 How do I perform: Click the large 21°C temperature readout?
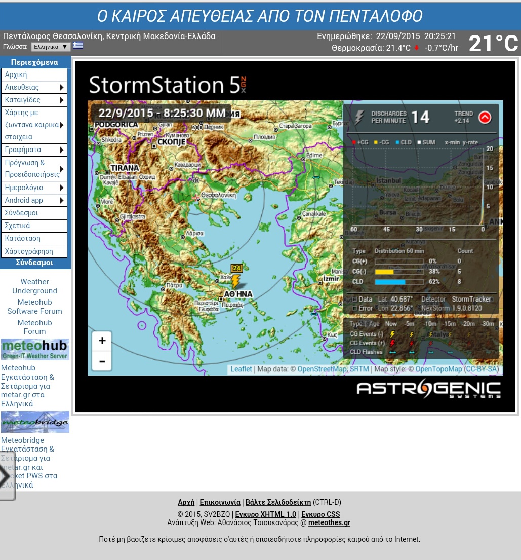(494, 43)
